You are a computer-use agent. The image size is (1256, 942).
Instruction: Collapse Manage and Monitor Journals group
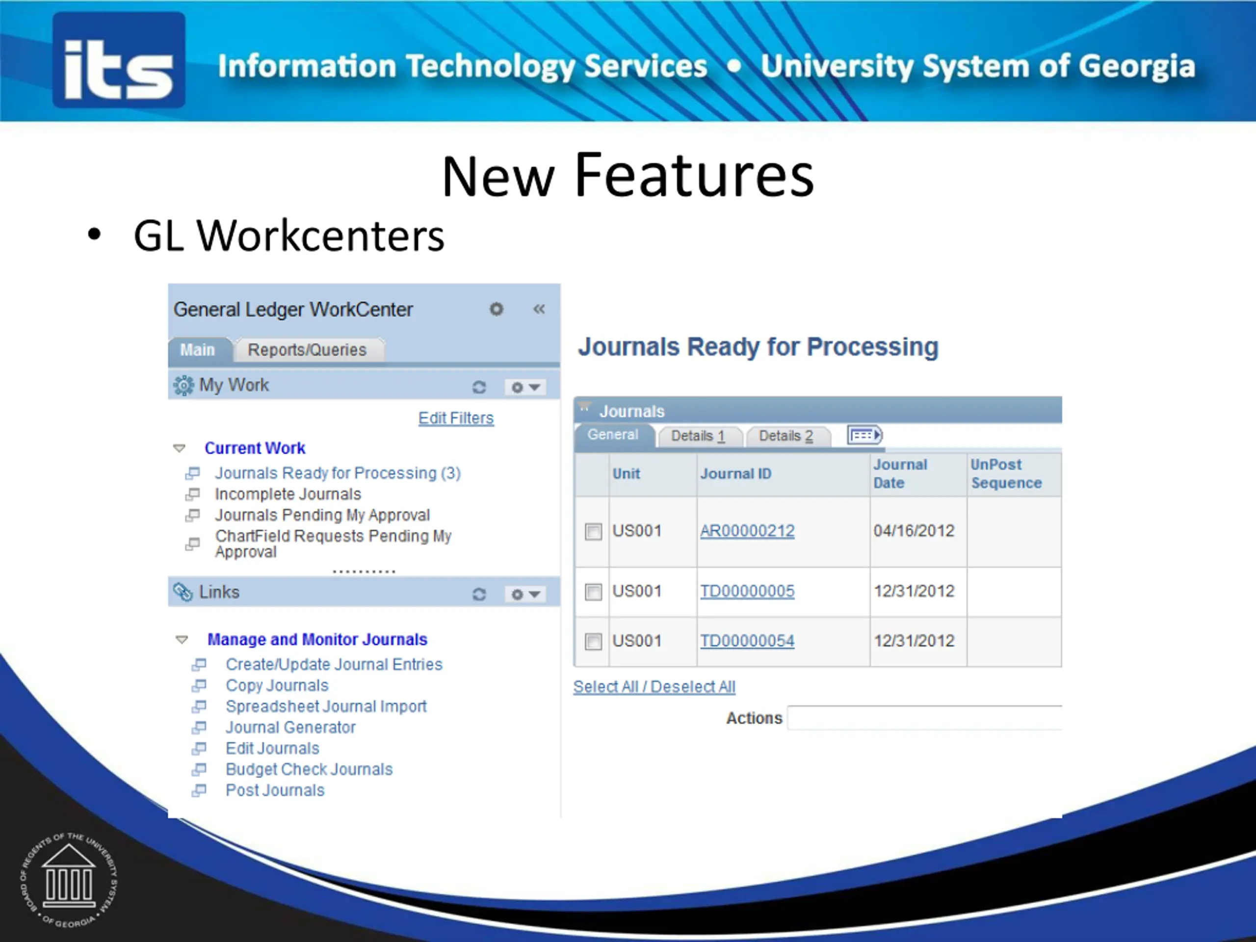pyautogui.click(x=182, y=640)
